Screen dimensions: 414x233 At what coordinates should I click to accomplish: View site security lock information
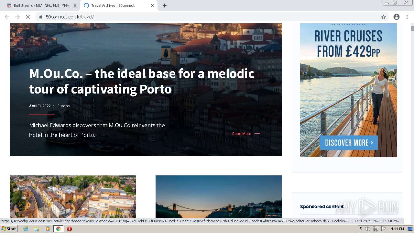click(41, 17)
